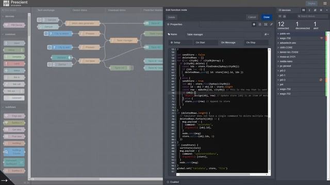
Task: Click the '1 disconnected' counter
Action: (303, 25)
